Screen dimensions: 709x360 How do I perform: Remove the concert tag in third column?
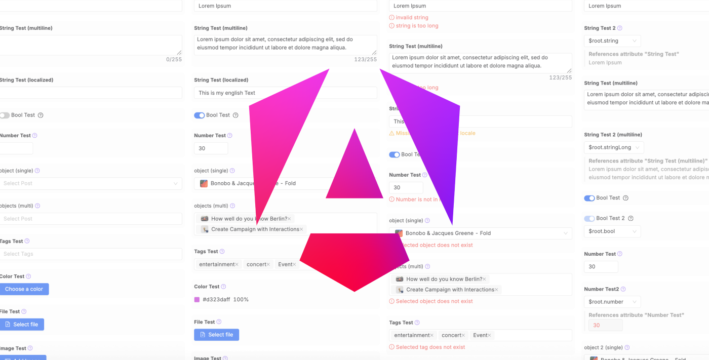(464, 335)
